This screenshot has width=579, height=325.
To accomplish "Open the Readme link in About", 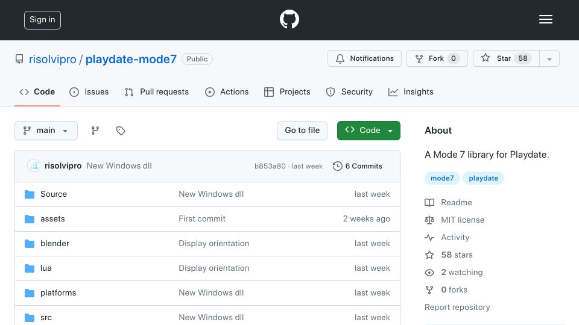I will tap(457, 202).
